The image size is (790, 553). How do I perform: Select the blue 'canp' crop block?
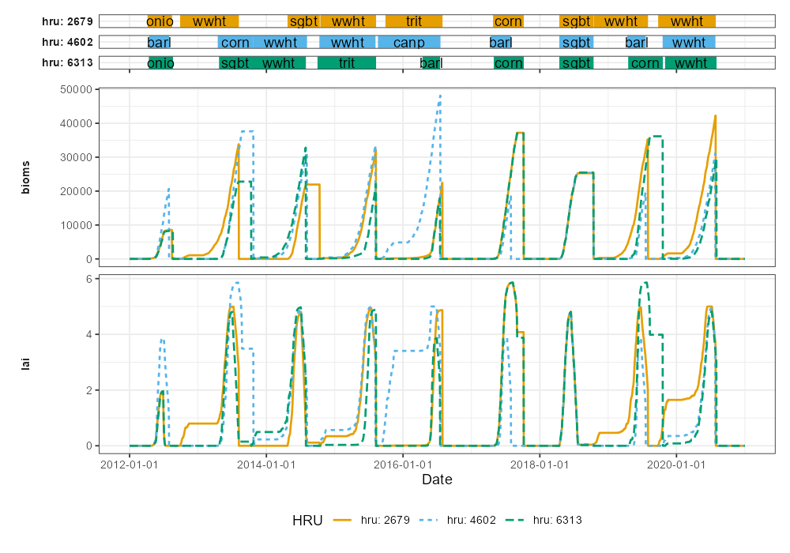point(408,42)
